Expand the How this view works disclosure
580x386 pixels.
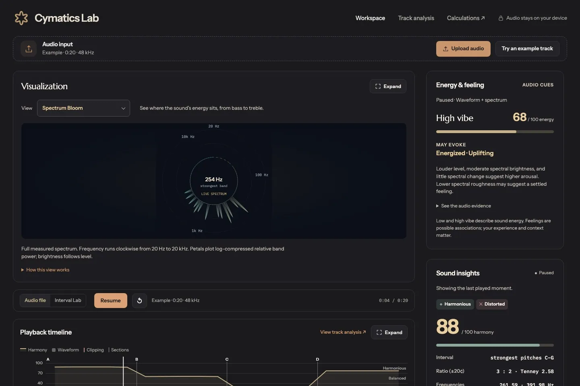(45, 270)
